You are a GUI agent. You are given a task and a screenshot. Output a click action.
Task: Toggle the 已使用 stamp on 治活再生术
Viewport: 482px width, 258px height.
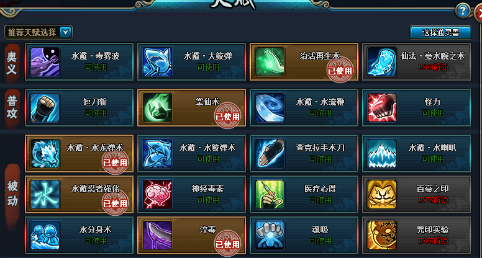340,70
